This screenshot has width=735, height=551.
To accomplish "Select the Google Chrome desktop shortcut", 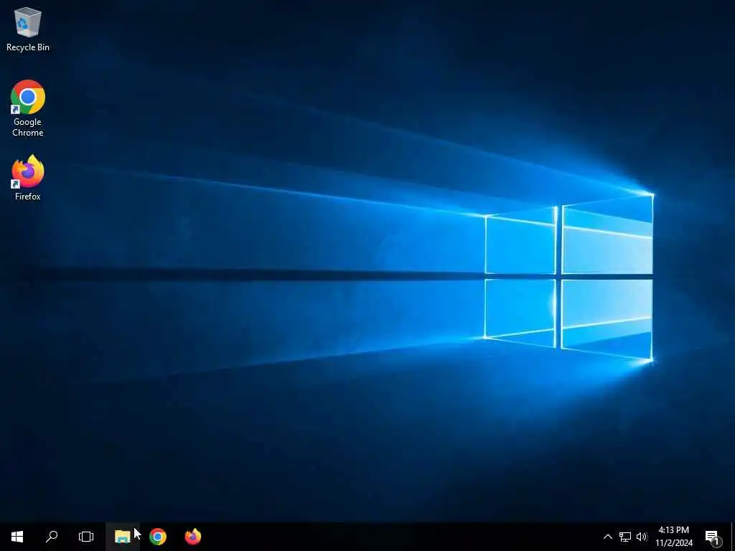I will point(28,108).
